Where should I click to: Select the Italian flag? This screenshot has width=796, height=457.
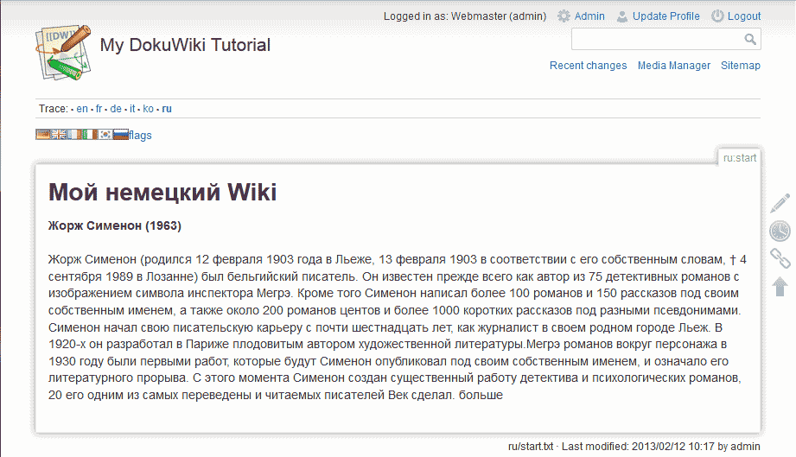tap(90, 135)
